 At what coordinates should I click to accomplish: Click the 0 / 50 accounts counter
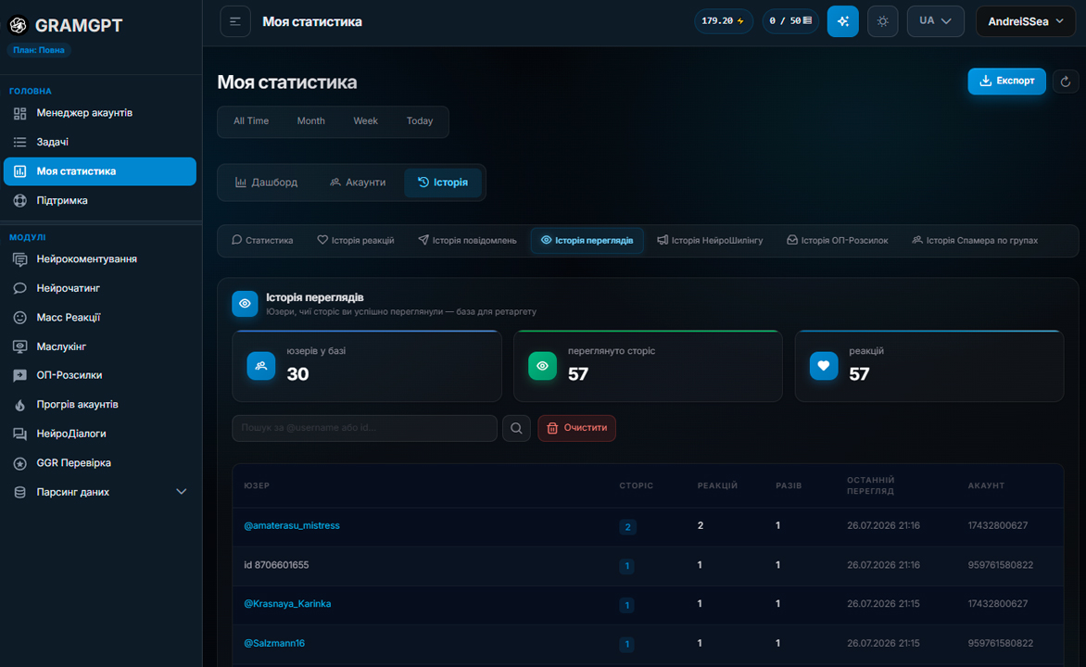pos(790,21)
